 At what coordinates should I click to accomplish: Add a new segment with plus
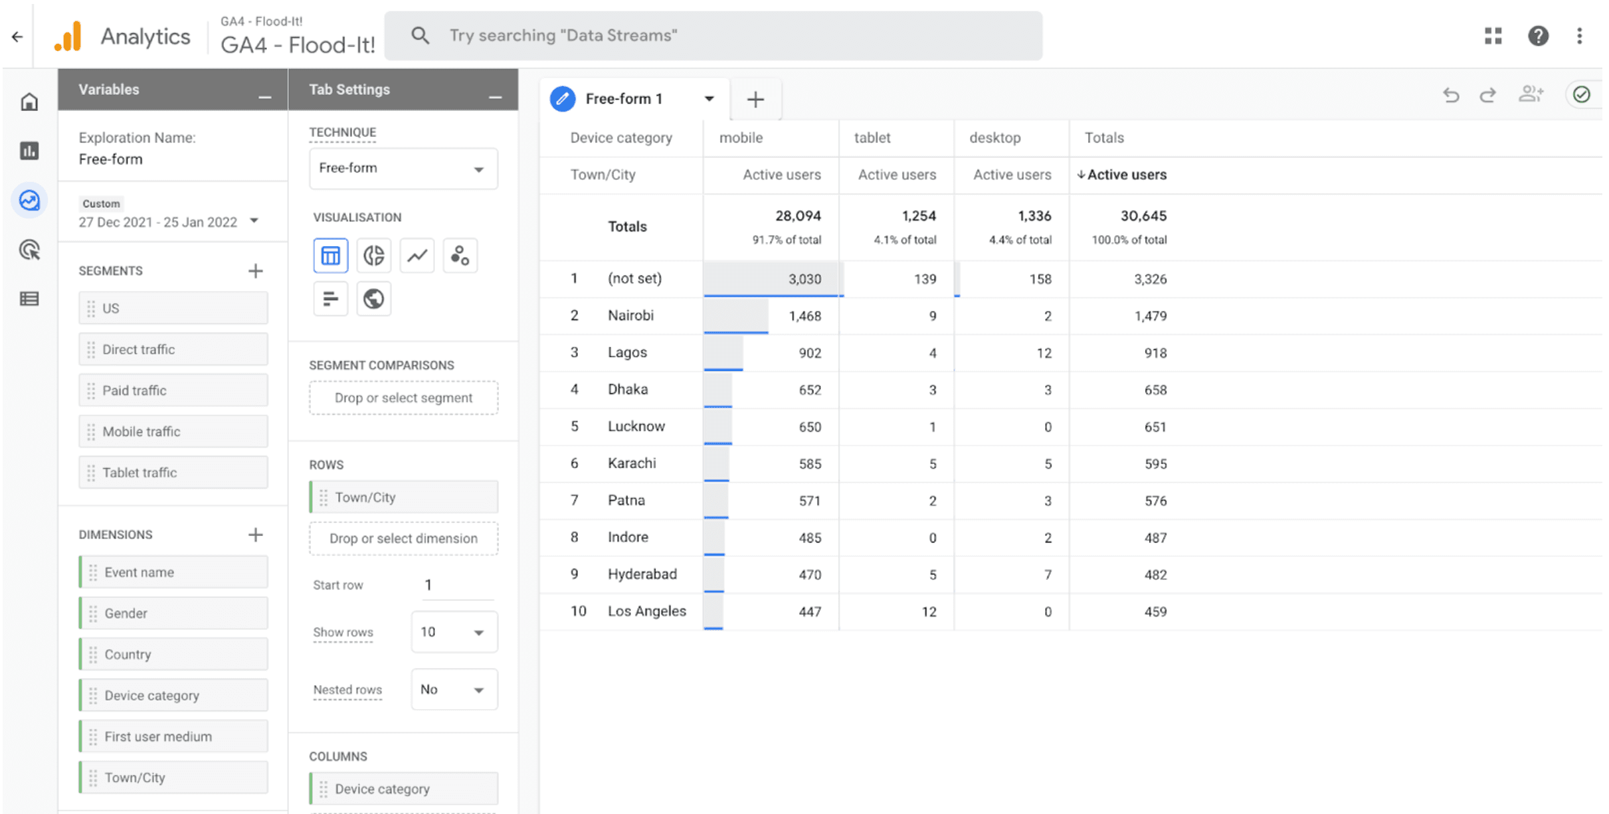[x=255, y=271]
